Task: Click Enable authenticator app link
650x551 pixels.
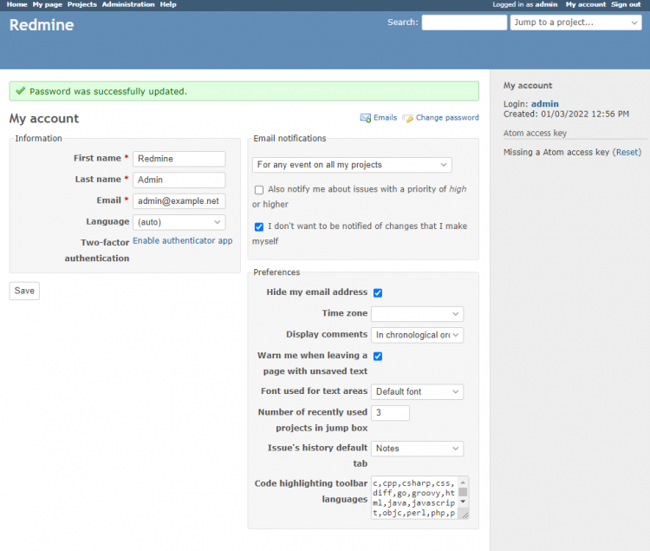Action: pos(182,240)
